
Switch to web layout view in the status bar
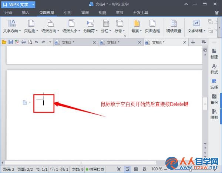click(x=144, y=169)
